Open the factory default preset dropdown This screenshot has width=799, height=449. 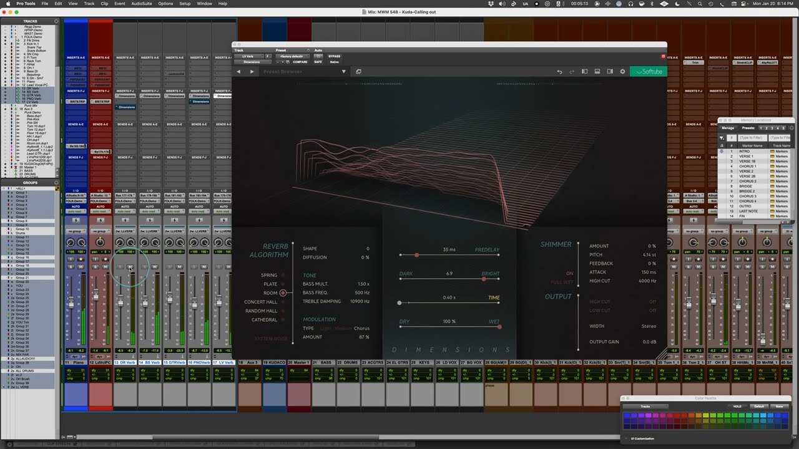tap(293, 56)
